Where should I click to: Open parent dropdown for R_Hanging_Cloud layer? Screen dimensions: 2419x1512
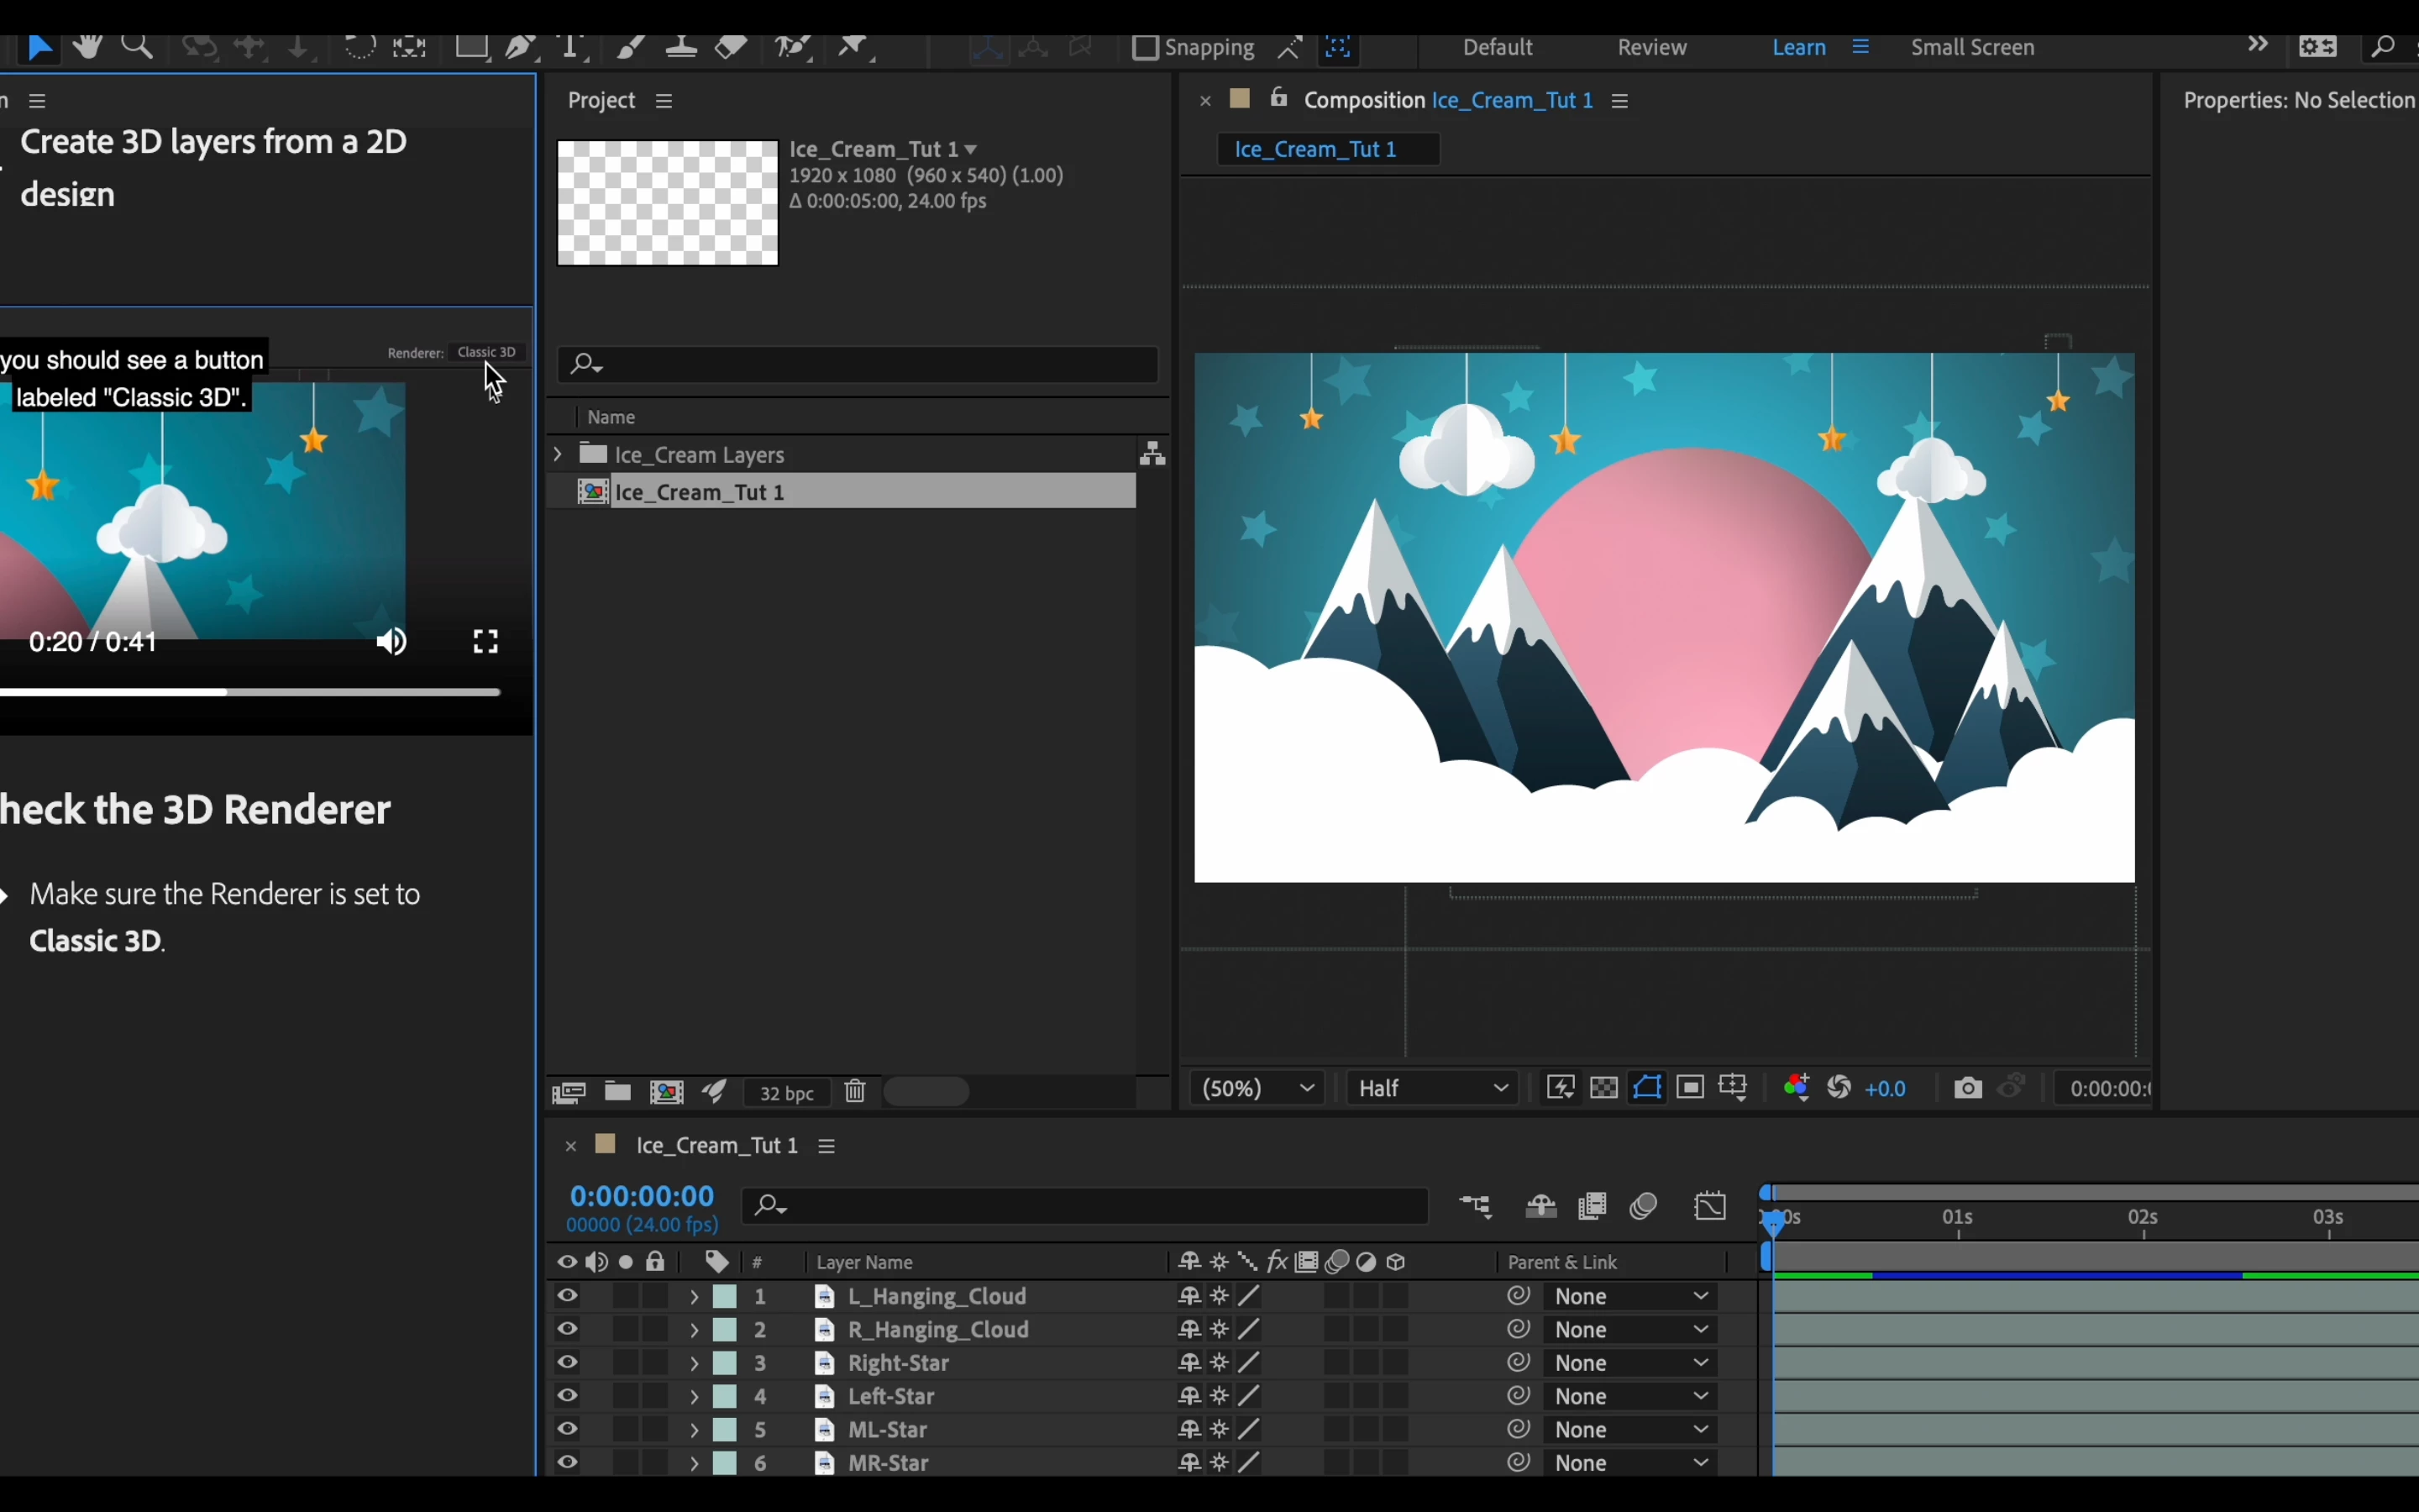tap(1629, 1330)
